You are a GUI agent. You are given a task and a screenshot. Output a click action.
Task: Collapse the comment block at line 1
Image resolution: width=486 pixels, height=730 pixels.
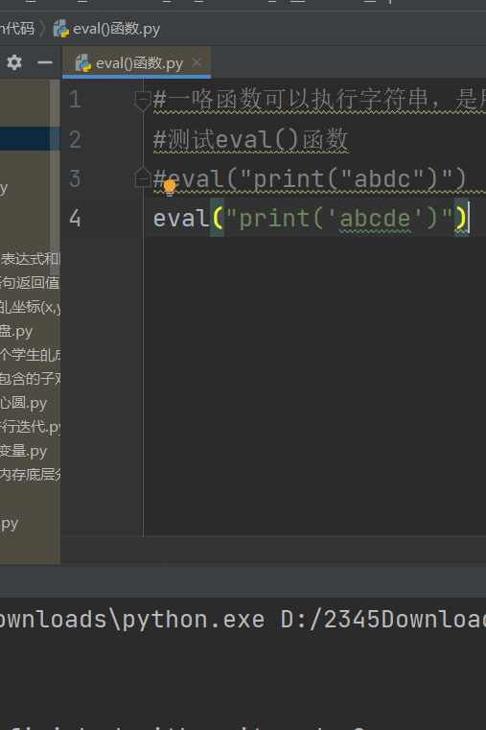click(142, 100)
